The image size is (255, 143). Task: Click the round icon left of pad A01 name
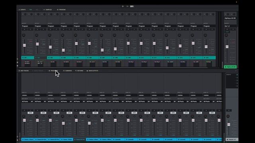coord(23,58)
